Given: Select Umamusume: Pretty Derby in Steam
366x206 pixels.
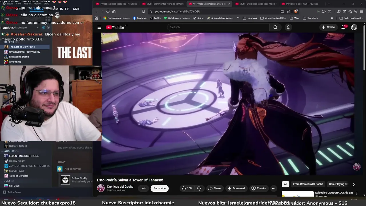Looking at the screenshot, I should tap(25, 52).
